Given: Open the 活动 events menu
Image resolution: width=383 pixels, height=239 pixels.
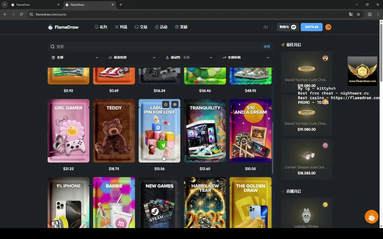Looking at the screenshot, I should (161, 27).
